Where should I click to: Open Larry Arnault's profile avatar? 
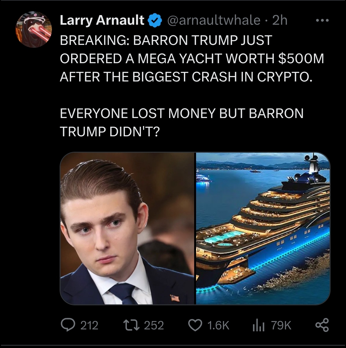(33, 30)
